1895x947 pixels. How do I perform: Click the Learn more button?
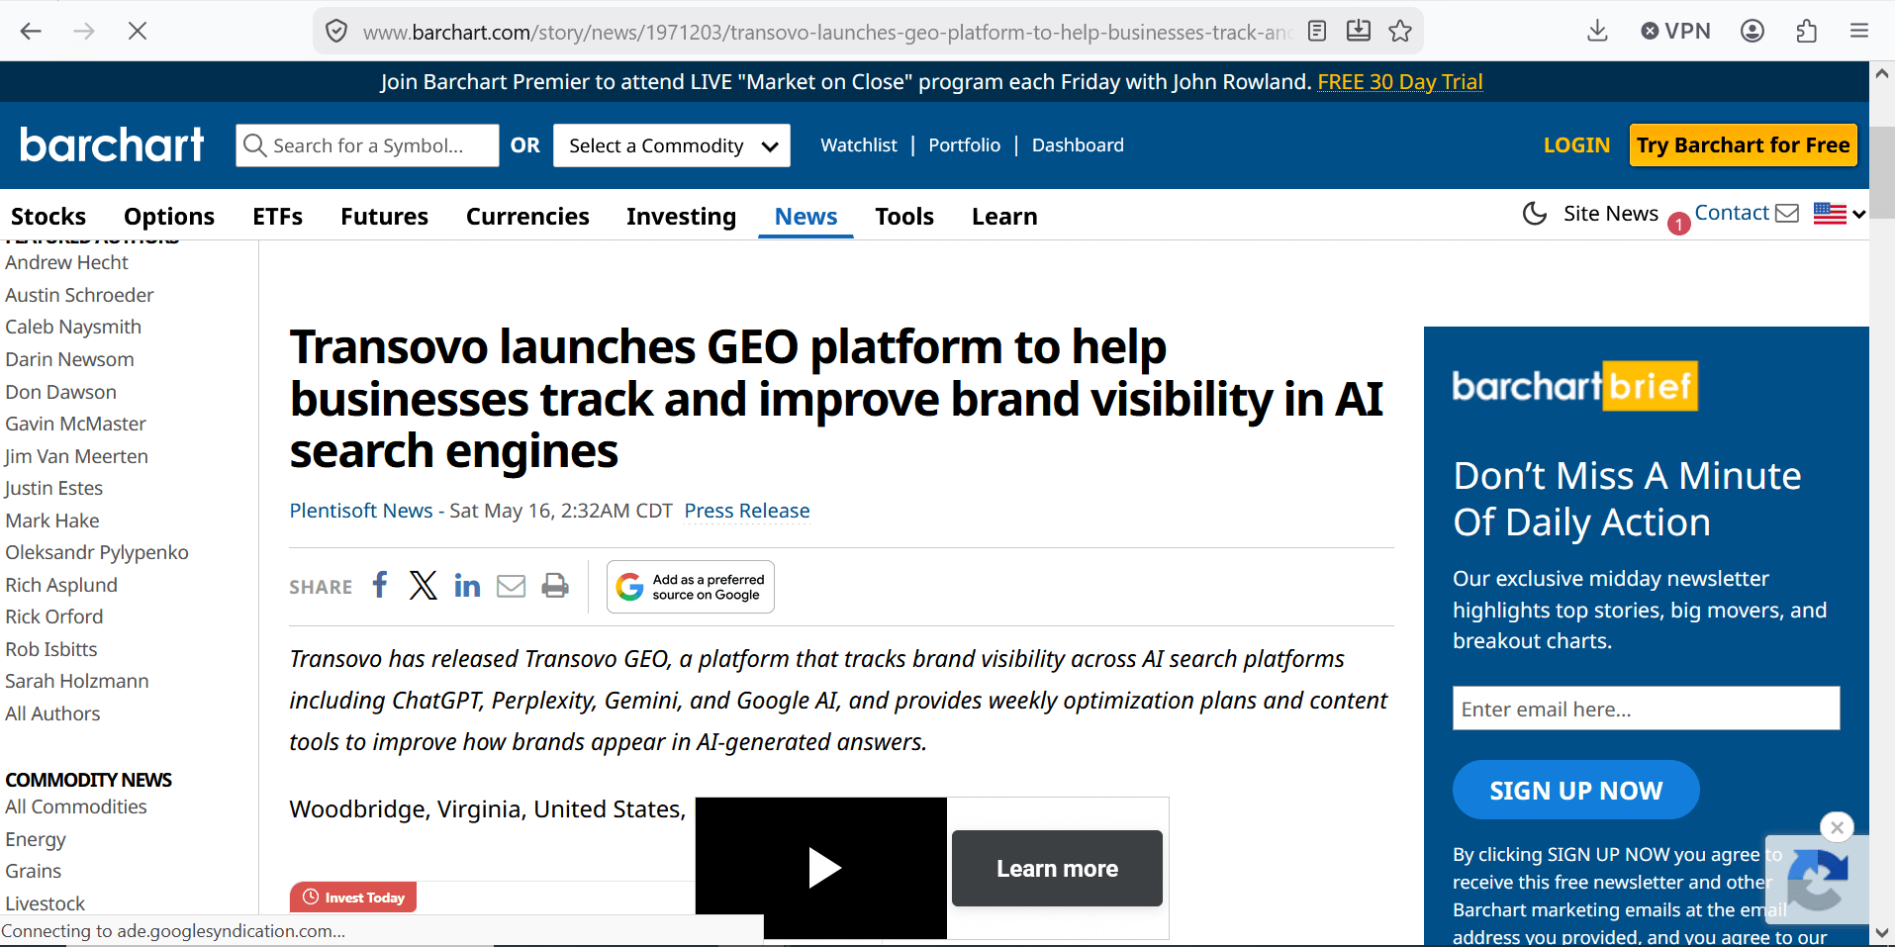[1057, 868]
